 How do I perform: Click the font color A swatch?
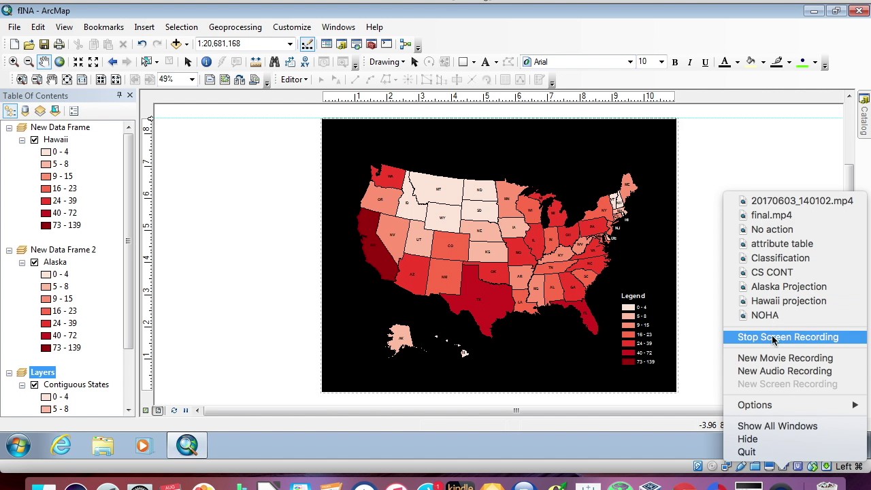[x=725, y=62]
